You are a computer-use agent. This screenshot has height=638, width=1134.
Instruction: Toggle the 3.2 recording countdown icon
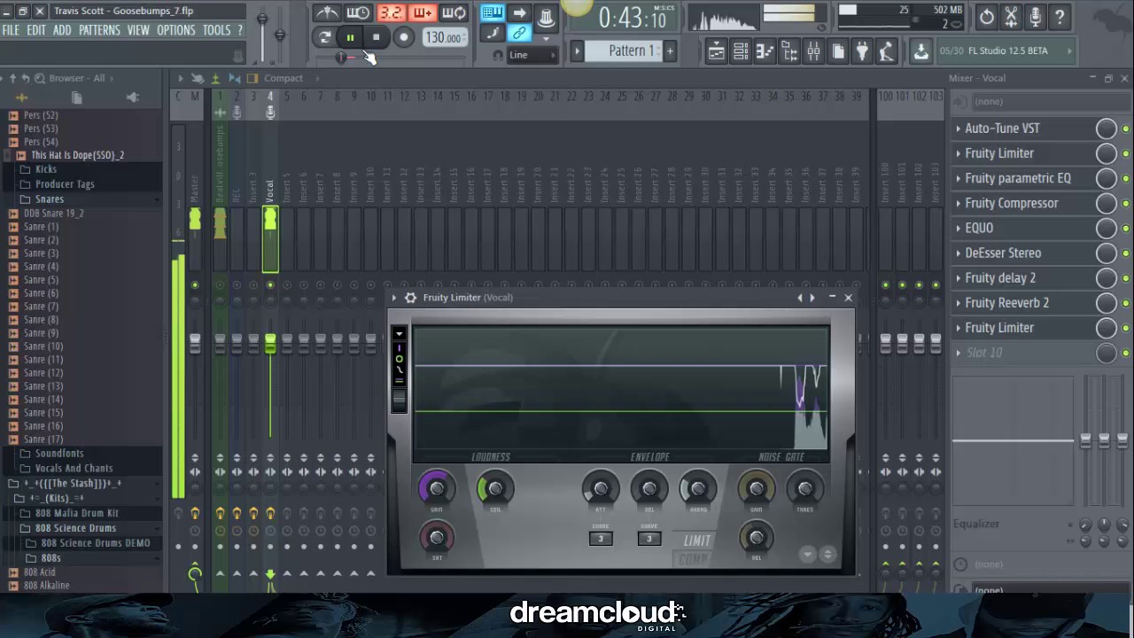point(391,12)
